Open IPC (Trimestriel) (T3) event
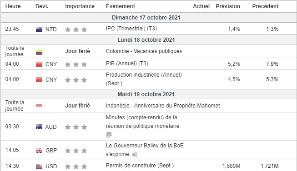The image size is (297, 171). pyautogui.click(x=131, y=29)
